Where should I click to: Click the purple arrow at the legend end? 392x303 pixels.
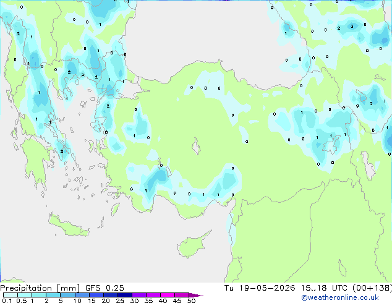[196, 295]
